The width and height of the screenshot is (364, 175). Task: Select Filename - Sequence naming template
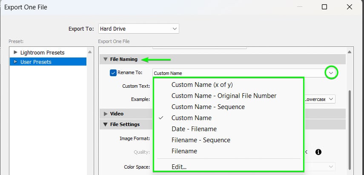(201, 140)
